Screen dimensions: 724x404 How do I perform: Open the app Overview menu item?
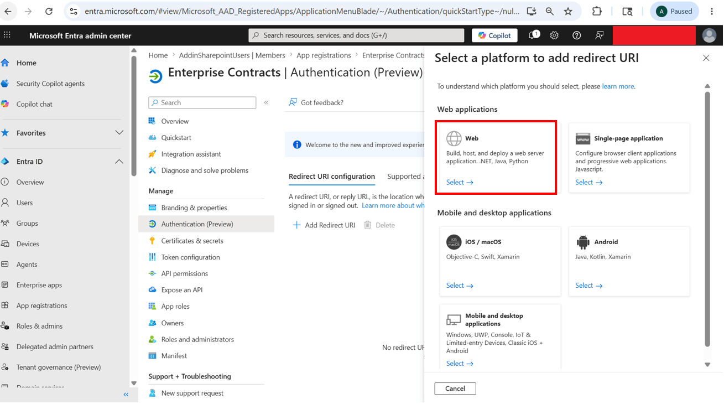click(x=175, y=121)
